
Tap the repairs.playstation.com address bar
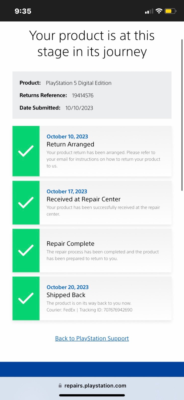[92, 385]
